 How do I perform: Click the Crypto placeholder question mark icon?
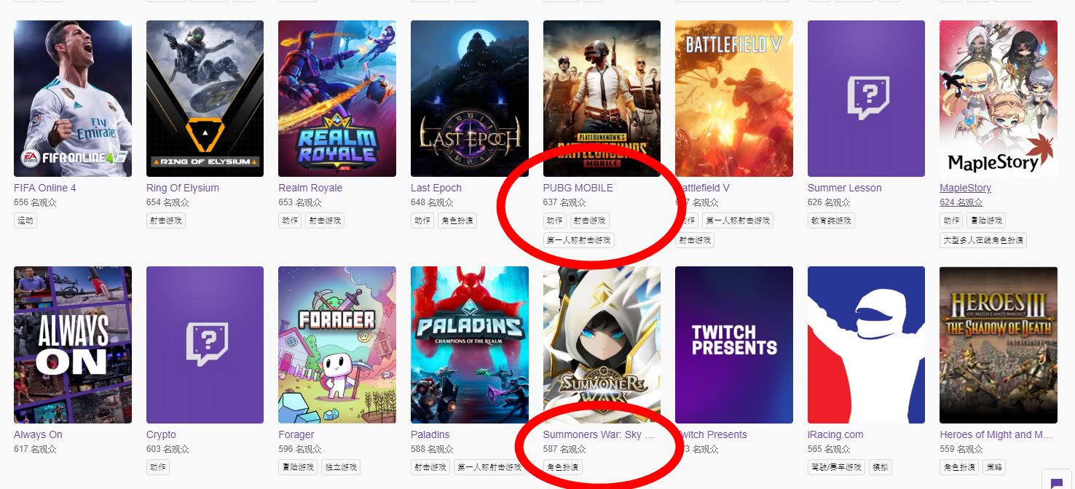[207, 344]
